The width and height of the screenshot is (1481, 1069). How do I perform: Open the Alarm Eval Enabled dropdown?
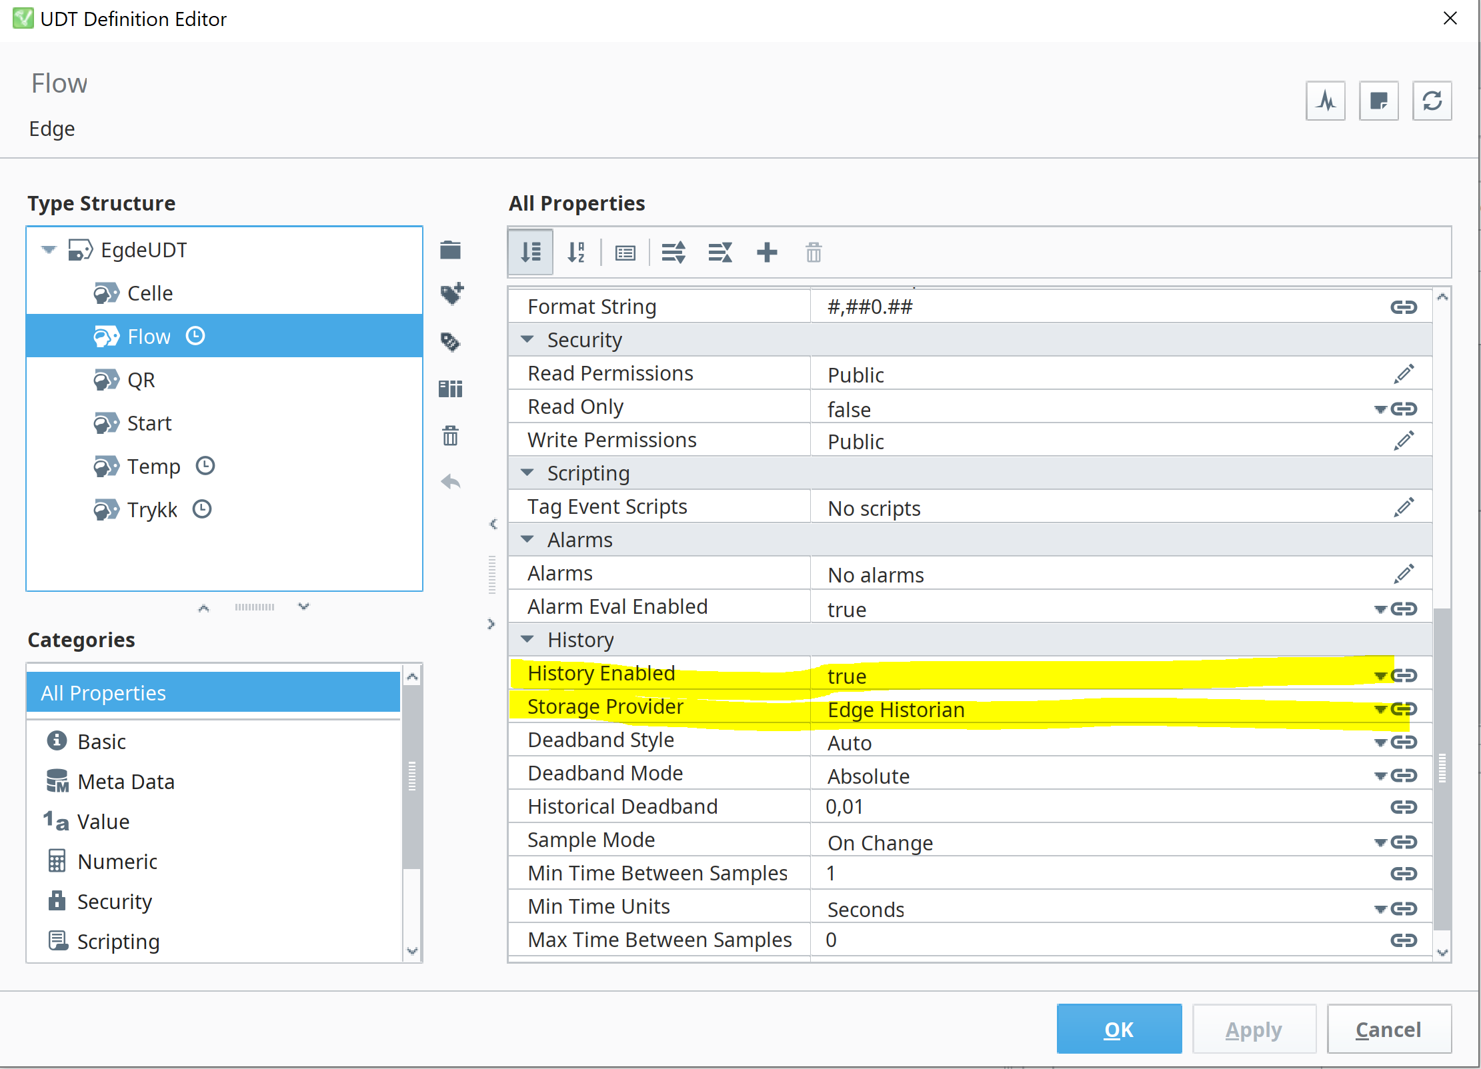tap(1380, 609)
